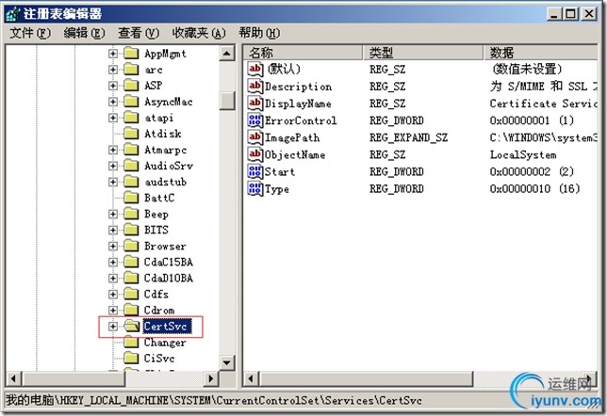Select the Browser key label

165,247
